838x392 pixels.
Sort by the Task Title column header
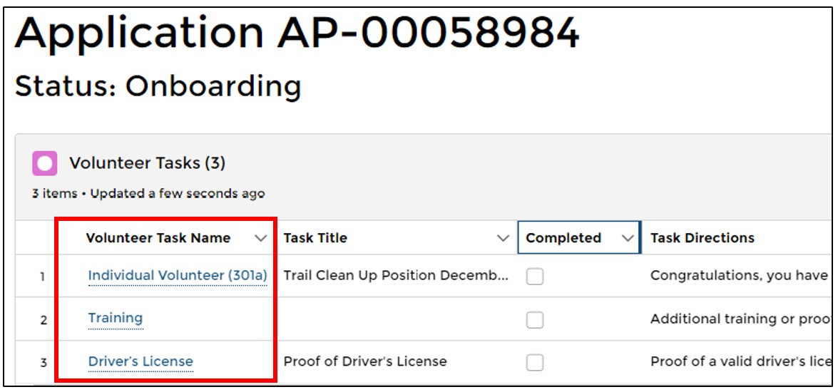pyautogui.click(x=315, y=238)
